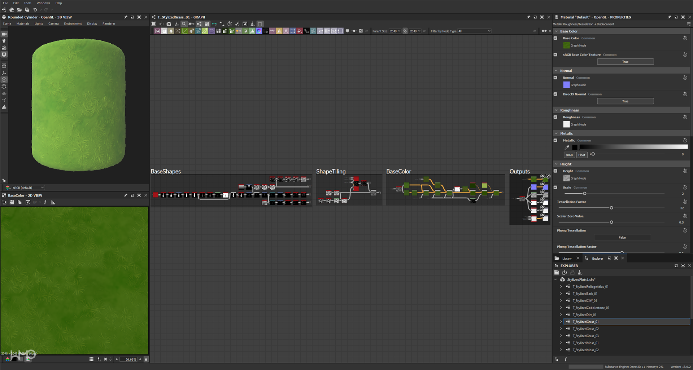Toggle the Scale Common checkbox
The height and width of the screenshot is (370, 693).
pyautogui.click(x=555, y=188)
